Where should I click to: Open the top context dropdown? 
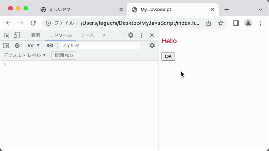point(34,46)
